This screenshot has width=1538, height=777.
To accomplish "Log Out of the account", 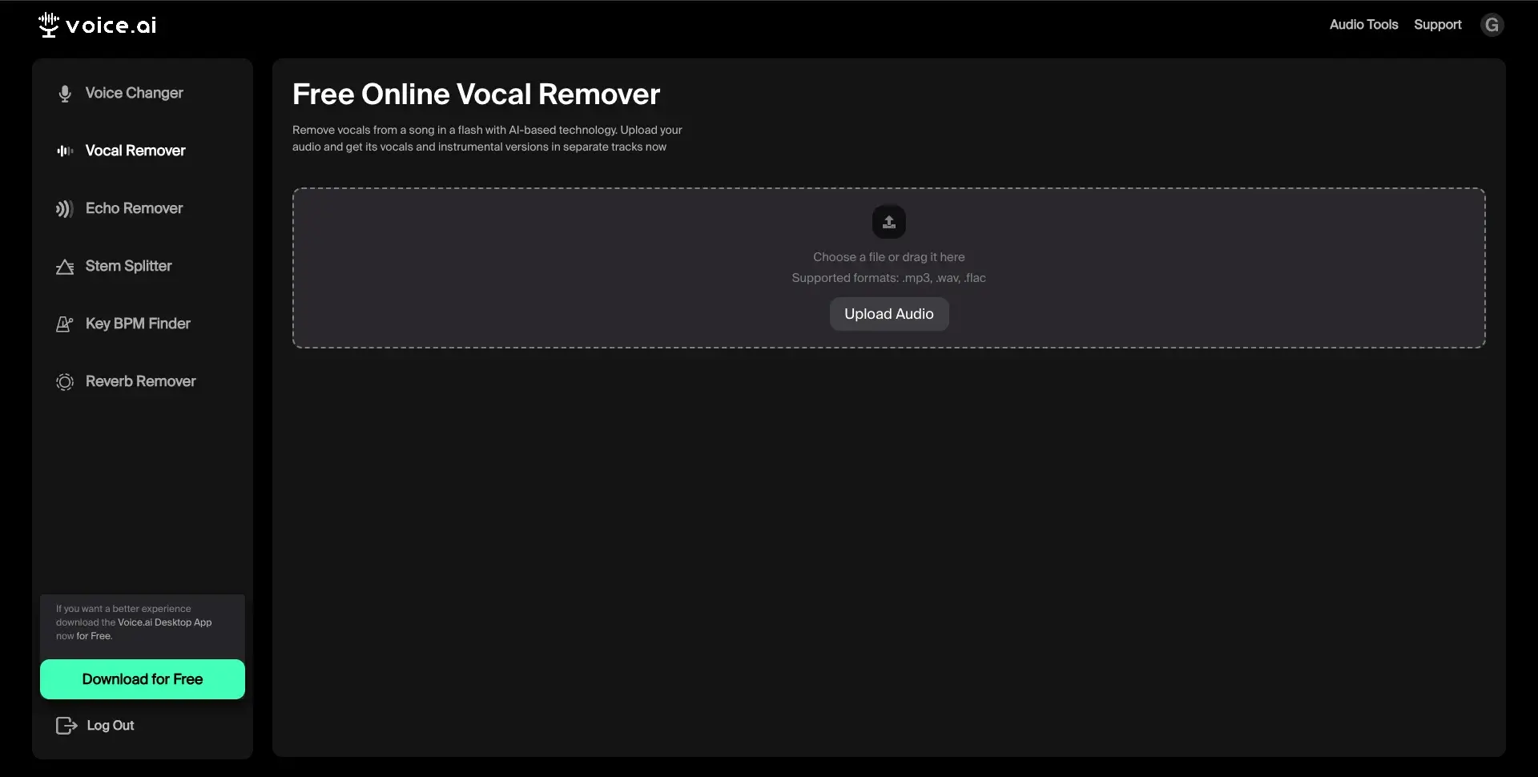I will click(111, 726).
